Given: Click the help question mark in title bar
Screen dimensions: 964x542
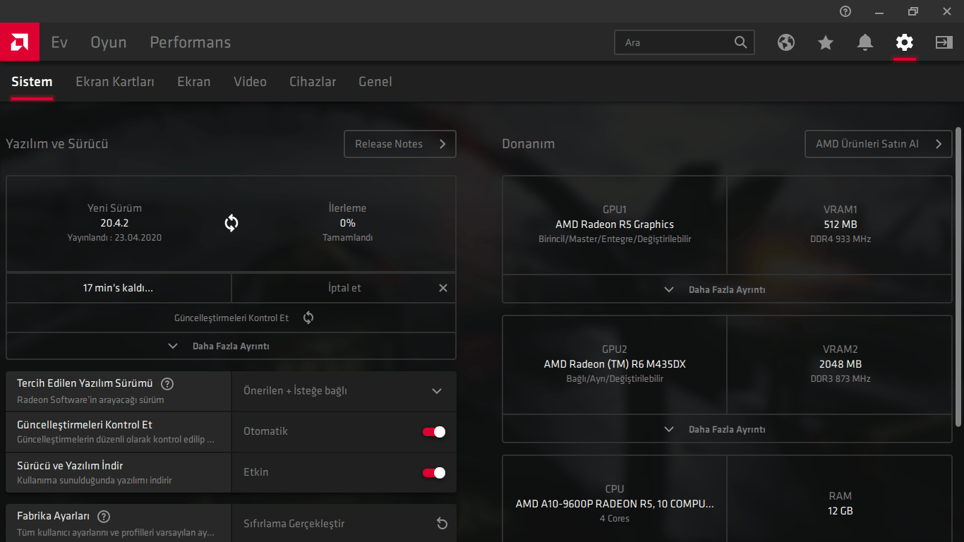Looking at the screenshot, I should coord(845,11).
